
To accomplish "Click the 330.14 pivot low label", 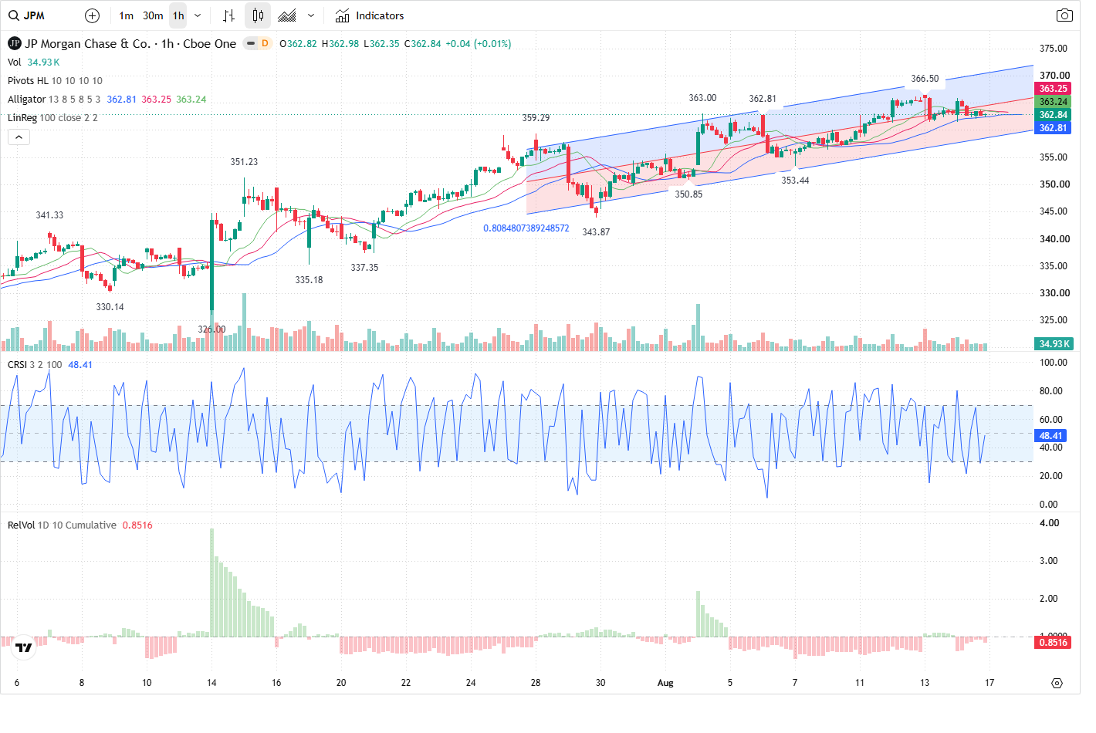I will tap(110, 307).
